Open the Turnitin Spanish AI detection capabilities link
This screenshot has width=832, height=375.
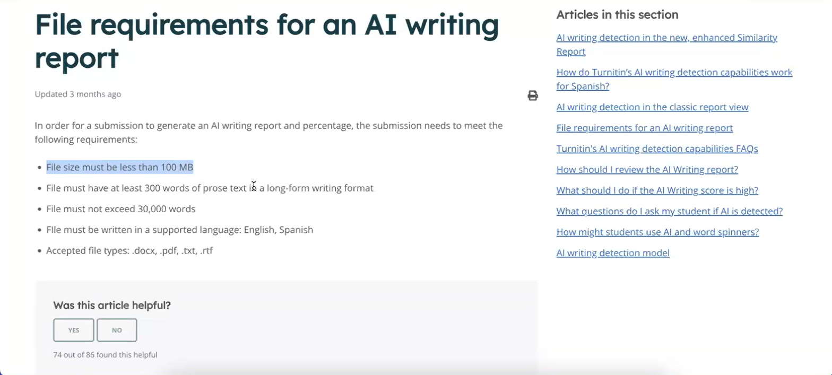(674, 73)
